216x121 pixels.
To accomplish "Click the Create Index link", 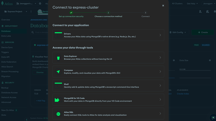I will coord(183,94).
